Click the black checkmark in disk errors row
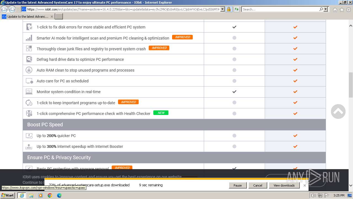 [234, 27]
